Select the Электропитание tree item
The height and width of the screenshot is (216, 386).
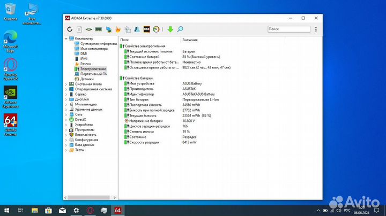[91, 69]
